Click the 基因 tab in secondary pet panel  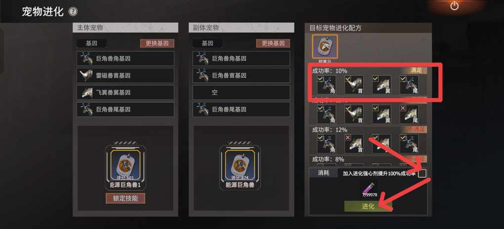208,43
